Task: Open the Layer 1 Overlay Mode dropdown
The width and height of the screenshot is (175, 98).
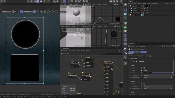Action: tap(158, 77)
